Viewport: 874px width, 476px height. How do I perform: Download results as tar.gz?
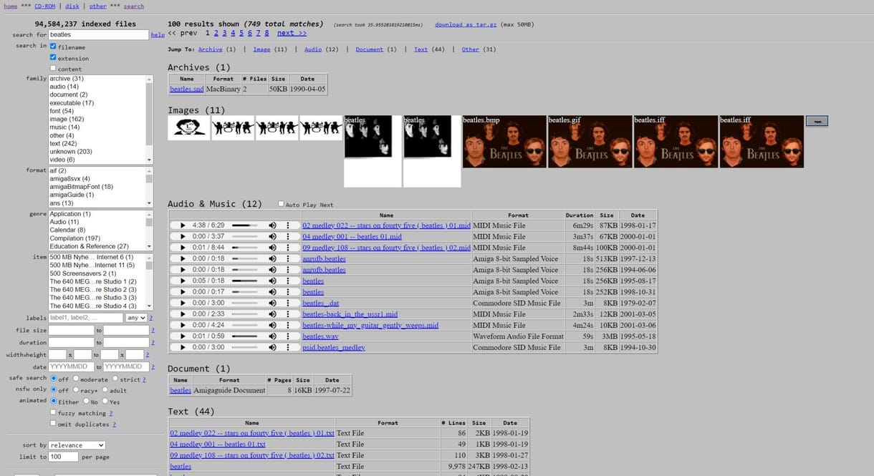(x=466, y=24)
